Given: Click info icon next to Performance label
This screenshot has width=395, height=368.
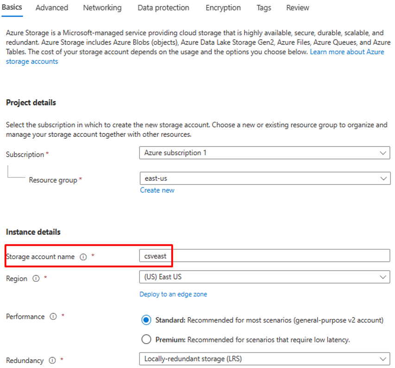Looking at the screenshot, I should [53, 317].
